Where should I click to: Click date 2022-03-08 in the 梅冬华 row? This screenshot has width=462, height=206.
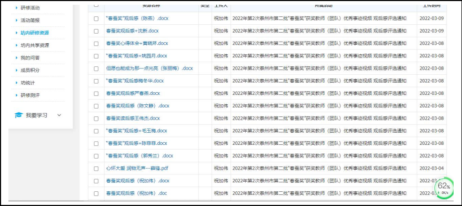pos(431,81)
